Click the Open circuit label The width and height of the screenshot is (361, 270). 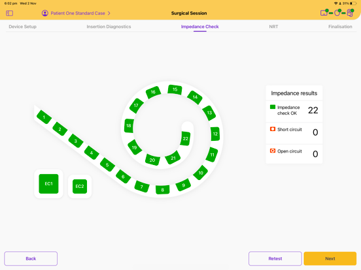[x=290, y=151]
